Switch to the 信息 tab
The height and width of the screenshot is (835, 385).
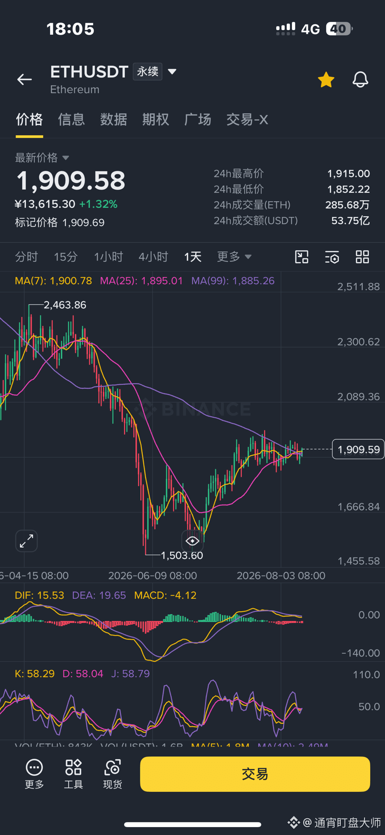pyautogui.click(x=72, y=119)
